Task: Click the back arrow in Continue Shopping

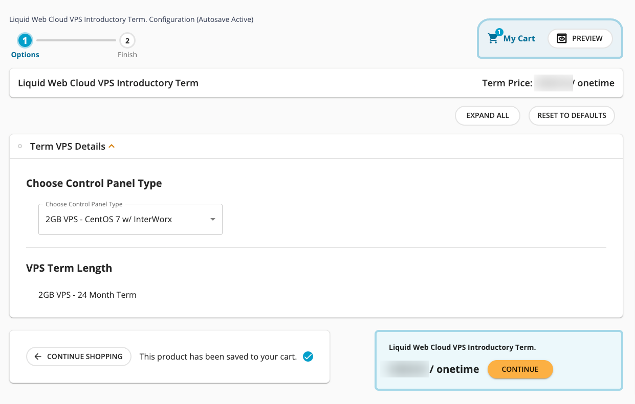Action: pyautogui.click(x=38, y=357)
